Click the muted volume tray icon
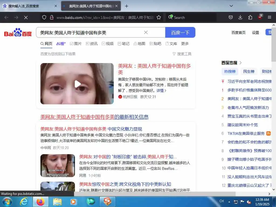Screen dimensions: 276x207 coord(249,202)
